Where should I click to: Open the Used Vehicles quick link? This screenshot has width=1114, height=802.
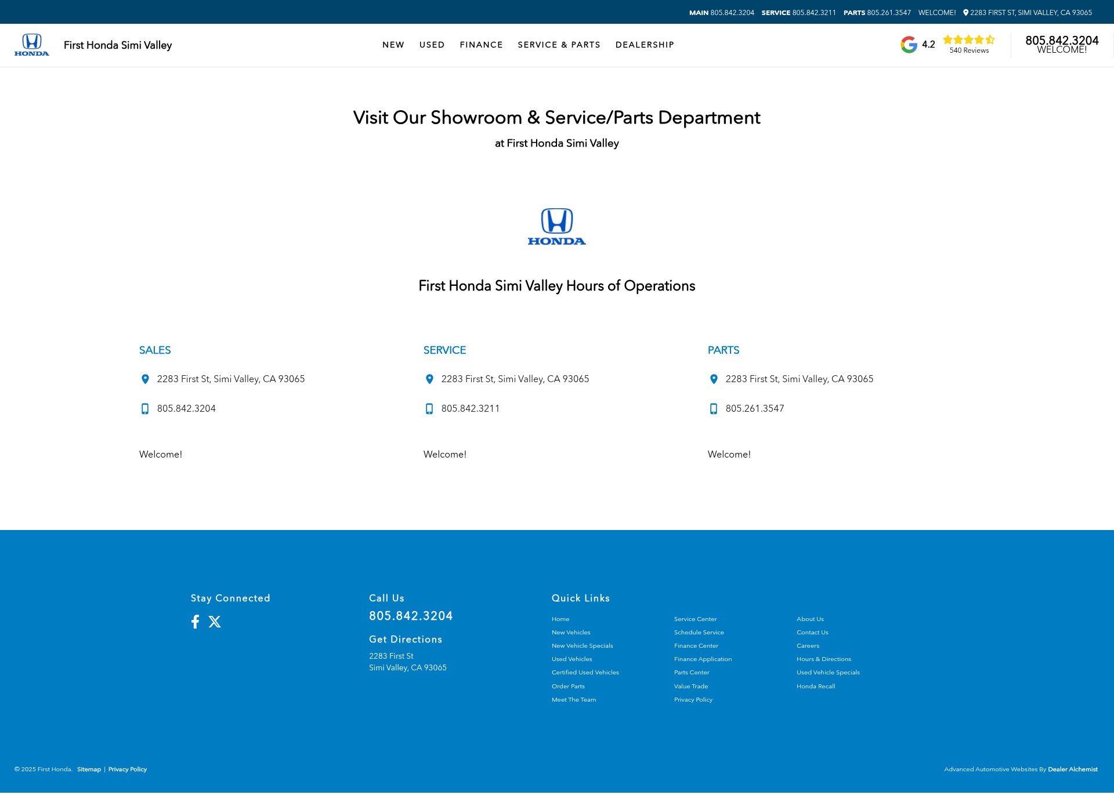pos(572,659)
